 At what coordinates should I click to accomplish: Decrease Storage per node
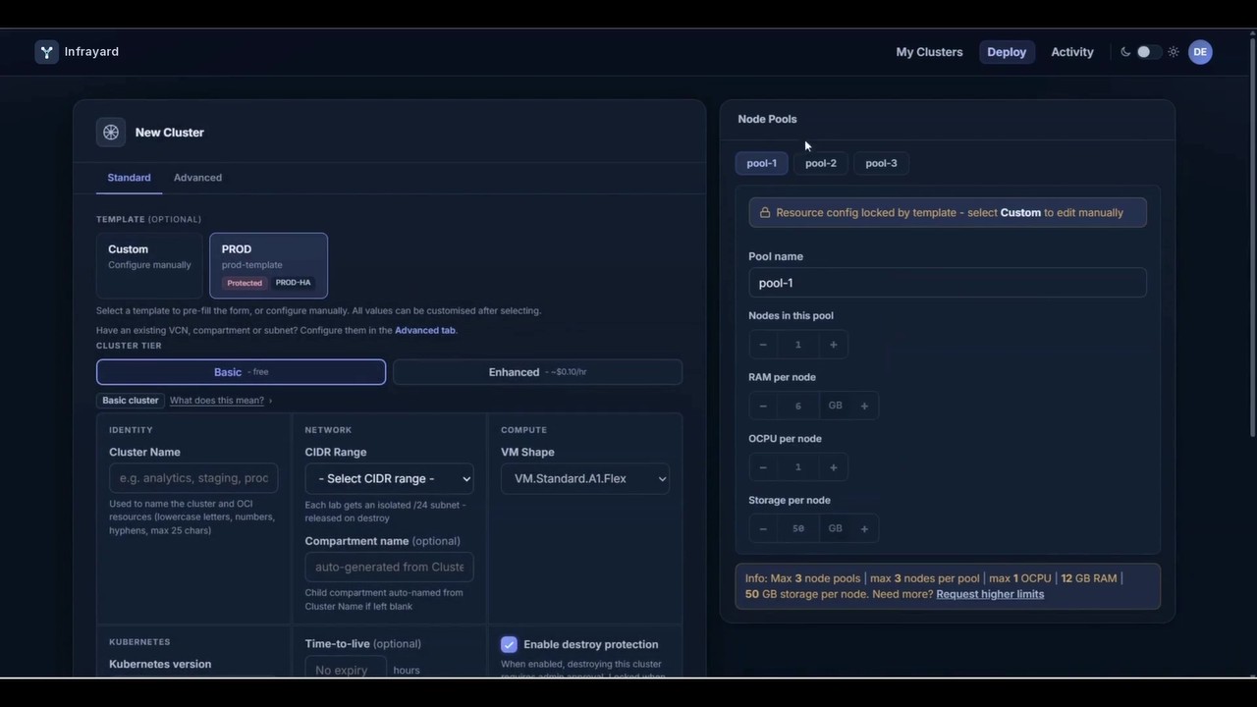pos(763,528)
